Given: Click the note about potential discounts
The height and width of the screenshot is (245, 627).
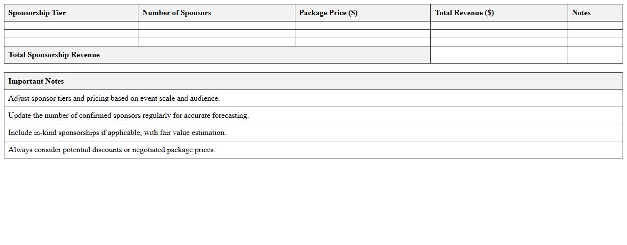Looking at the screenshot, I should point(112,150).
